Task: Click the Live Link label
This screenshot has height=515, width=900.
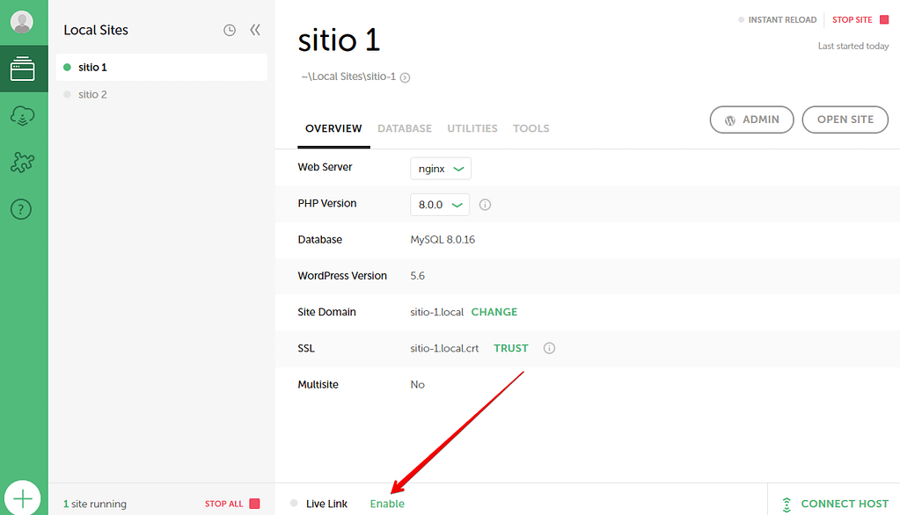Action: click(326, 504)
